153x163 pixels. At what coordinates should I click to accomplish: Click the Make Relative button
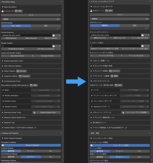click(x=11, y=38)
